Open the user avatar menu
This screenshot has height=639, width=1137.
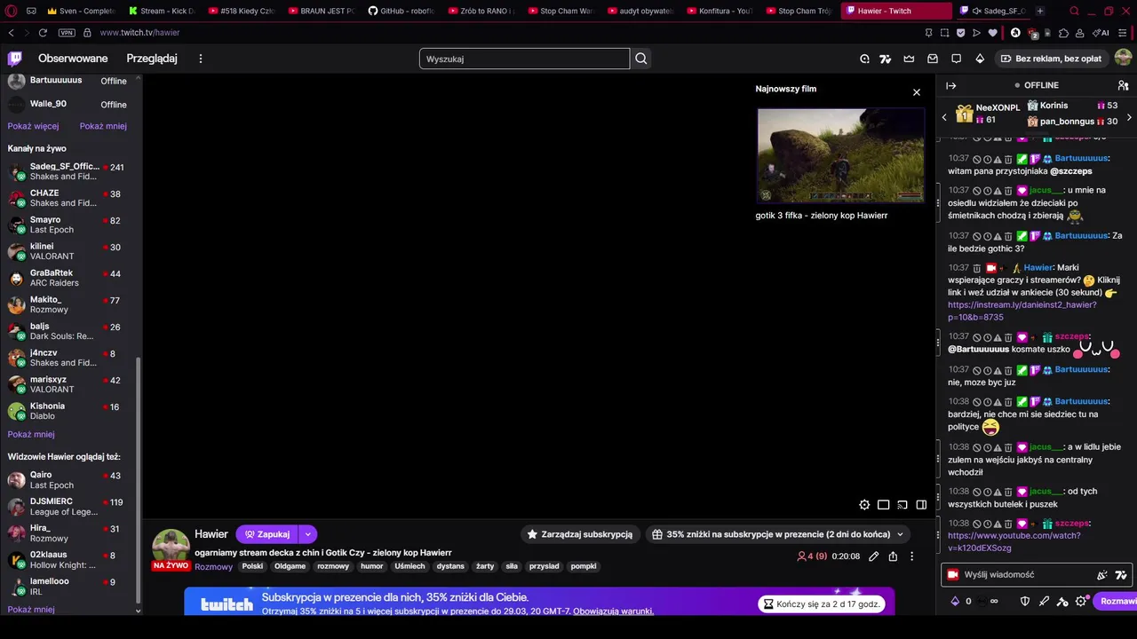[x=1123, y=59]
